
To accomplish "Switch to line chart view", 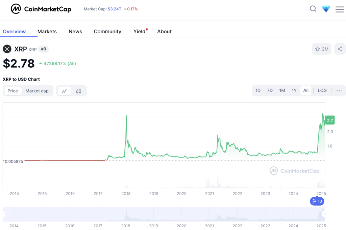I will pyautogui.click(x=64, y=91).
